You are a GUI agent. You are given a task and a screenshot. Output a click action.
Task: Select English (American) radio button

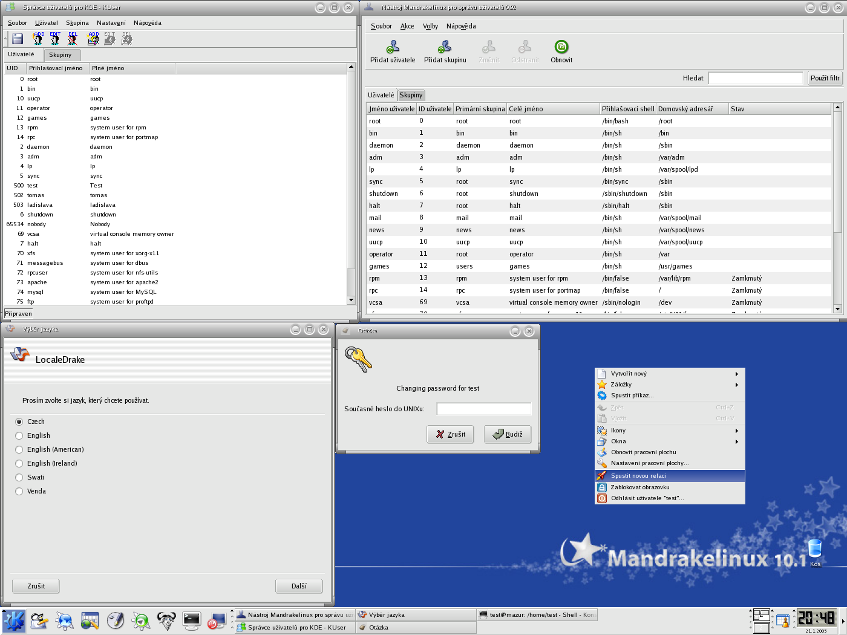pyautogui.click(x=19, y=449)
